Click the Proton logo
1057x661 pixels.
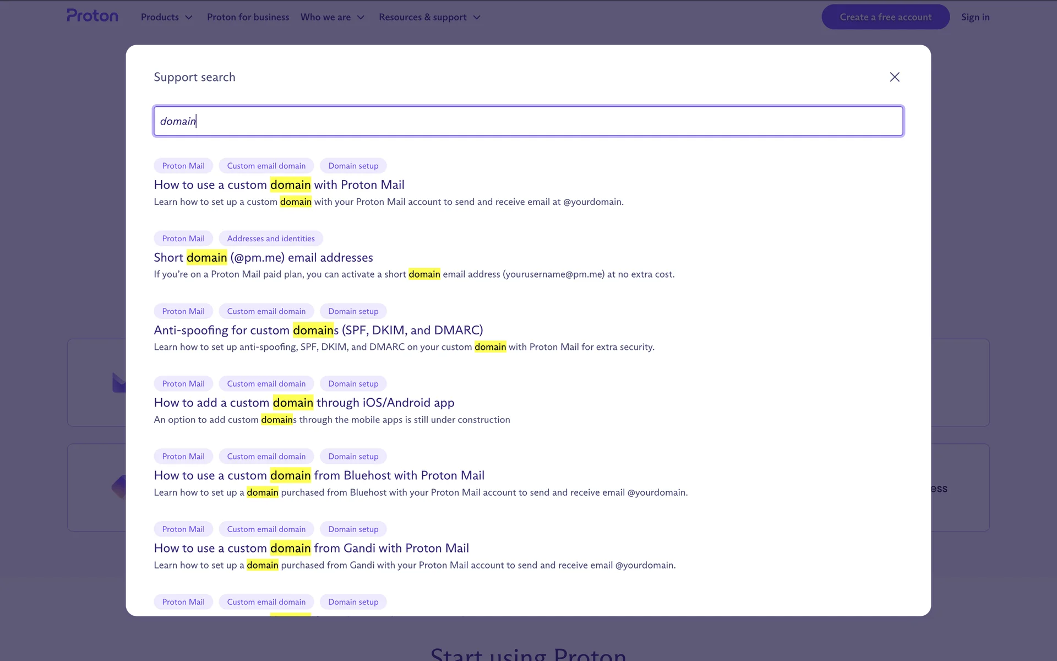click(x=92, y=16)
